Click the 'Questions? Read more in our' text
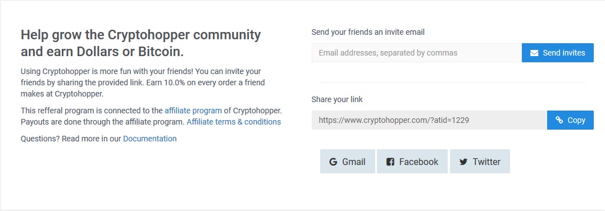 coord(71,139)
